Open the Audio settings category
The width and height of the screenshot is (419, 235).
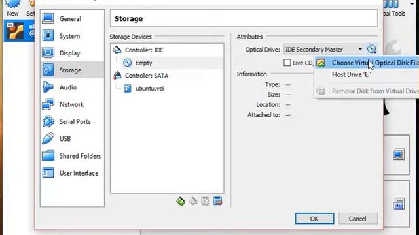(x=72, y=87)
